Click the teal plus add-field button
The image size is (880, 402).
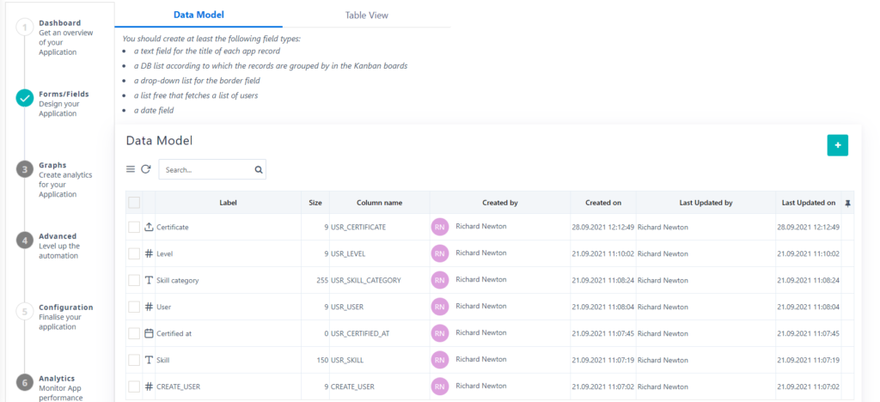(837, 145)
